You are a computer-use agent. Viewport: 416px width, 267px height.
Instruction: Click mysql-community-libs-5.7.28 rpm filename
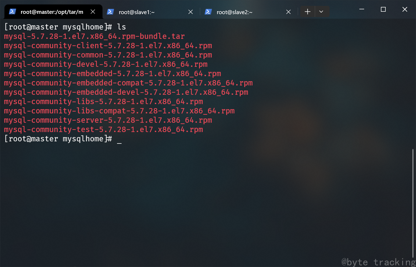103,101
